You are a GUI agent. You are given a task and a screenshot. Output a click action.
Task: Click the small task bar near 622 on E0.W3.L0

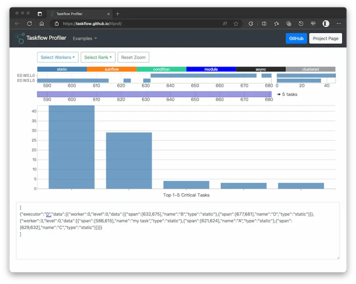pyautogui.click(x=127, y=80)
